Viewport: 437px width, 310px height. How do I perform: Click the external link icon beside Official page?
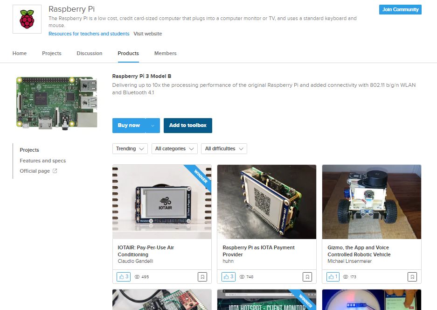[x=55, y=171]
